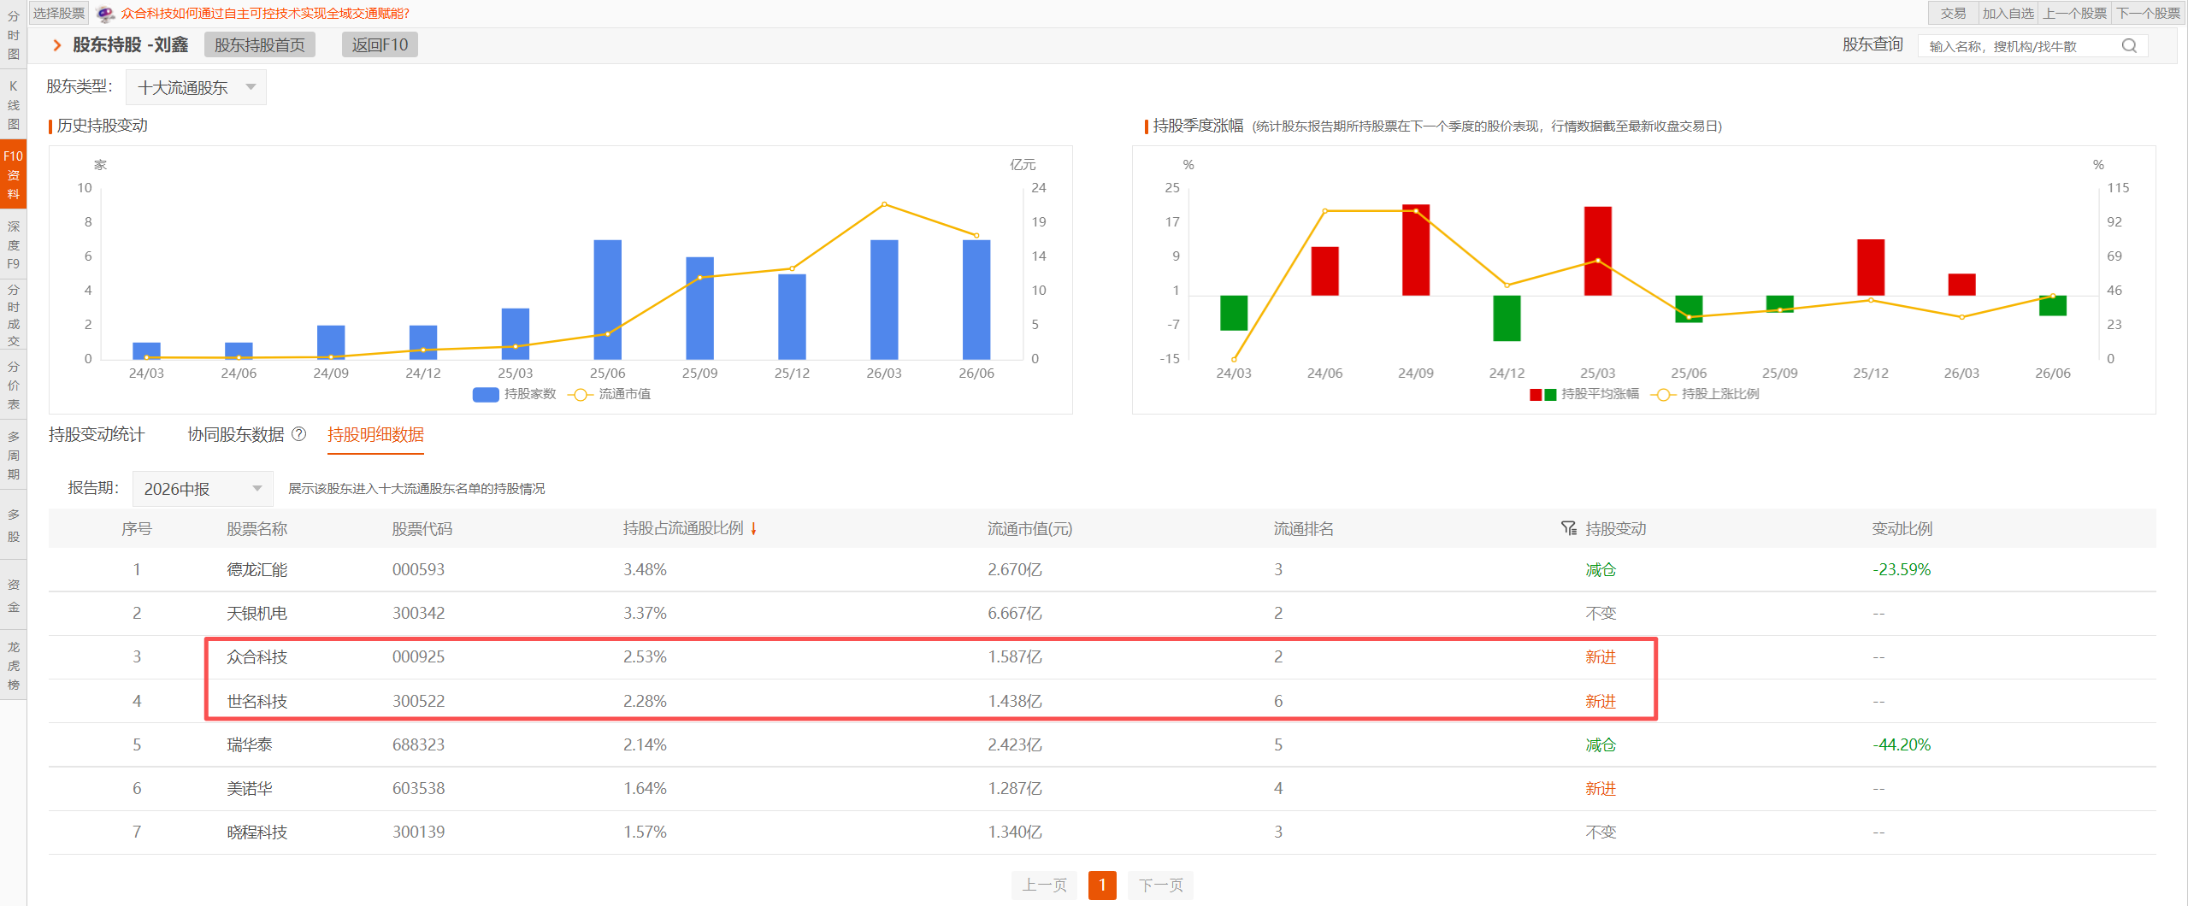Open 资金 sidebar item
This screenshot has height=906, width=2188.
13,596
